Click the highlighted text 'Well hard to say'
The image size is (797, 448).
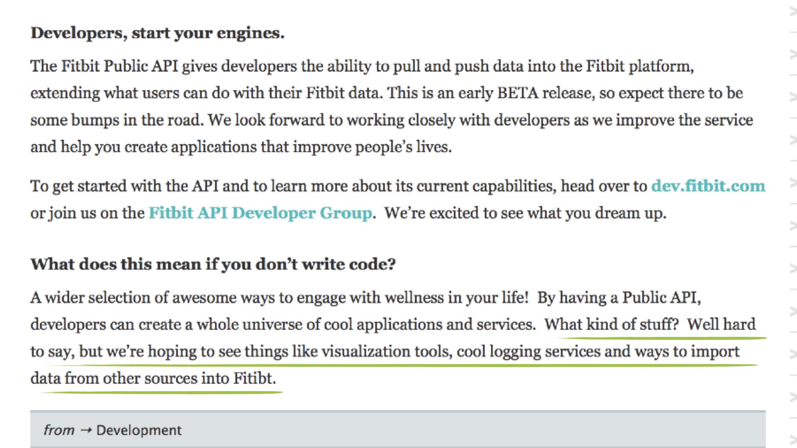coord(722,325)
